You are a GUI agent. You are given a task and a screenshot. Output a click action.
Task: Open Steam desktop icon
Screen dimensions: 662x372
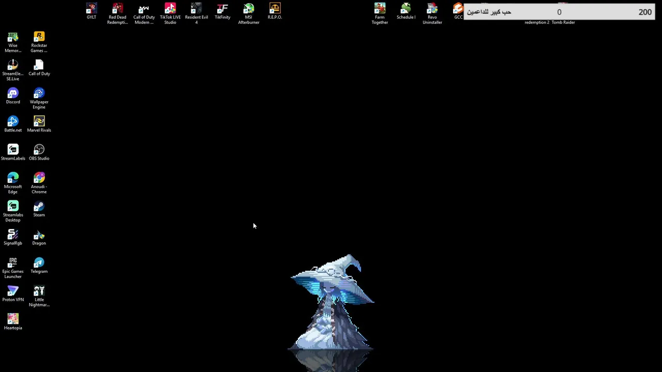[39, 209]
